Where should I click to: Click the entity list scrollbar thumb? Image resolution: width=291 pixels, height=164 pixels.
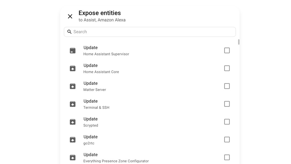pyautogui.click(x=239, y=42)
